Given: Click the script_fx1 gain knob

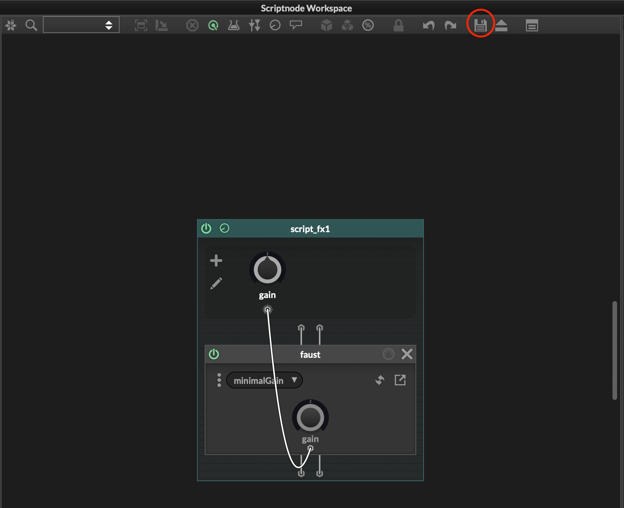Looking at the screenshot, I should coord(268,269).
